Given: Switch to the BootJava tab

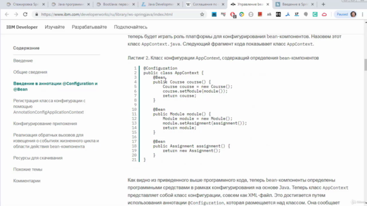Looking at the screenshot, I should tap(116, 4).
